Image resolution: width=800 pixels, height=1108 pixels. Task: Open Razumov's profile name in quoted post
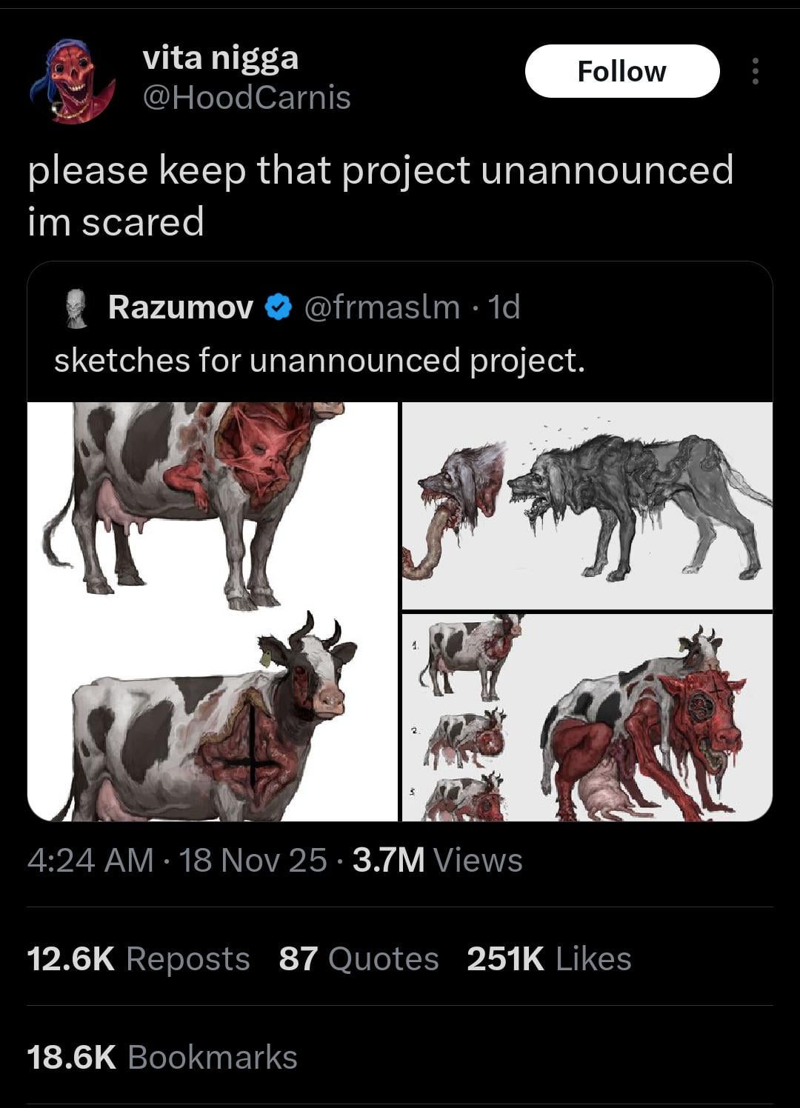tap(181, 307)
